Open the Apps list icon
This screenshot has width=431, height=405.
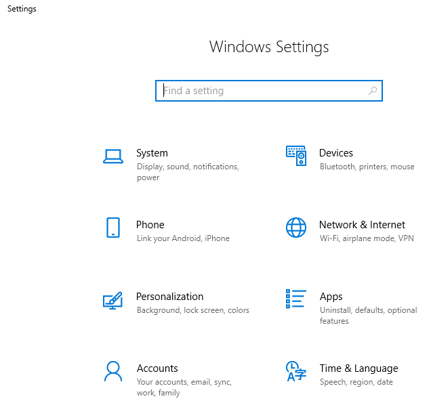[296, 299]
